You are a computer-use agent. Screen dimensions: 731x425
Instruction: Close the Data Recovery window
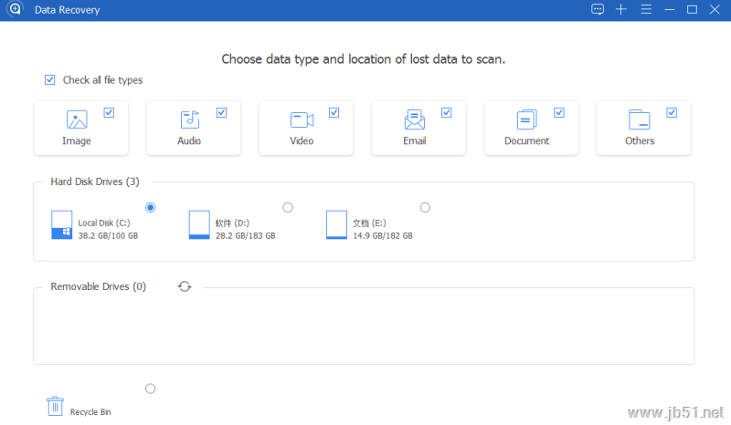(x=715, y=9)
